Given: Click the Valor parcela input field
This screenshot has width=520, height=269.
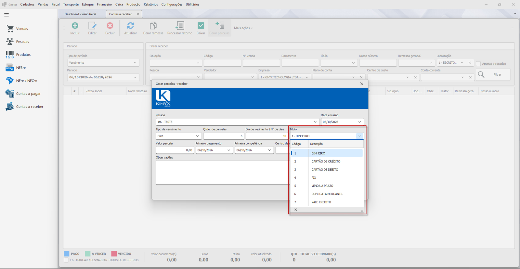Looking at the screenshot, I should tap(175, 150).
